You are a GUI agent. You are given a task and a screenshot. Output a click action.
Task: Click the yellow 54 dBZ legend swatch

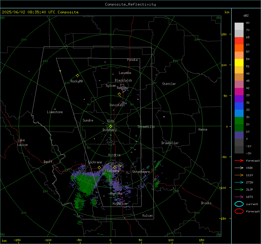(x=239, y=62)
